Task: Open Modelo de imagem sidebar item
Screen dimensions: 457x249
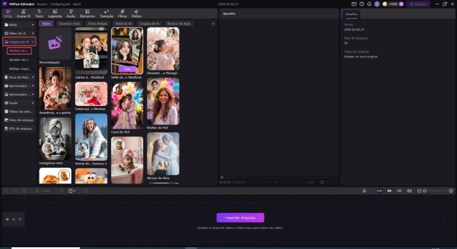Action: tap(19, 51)
